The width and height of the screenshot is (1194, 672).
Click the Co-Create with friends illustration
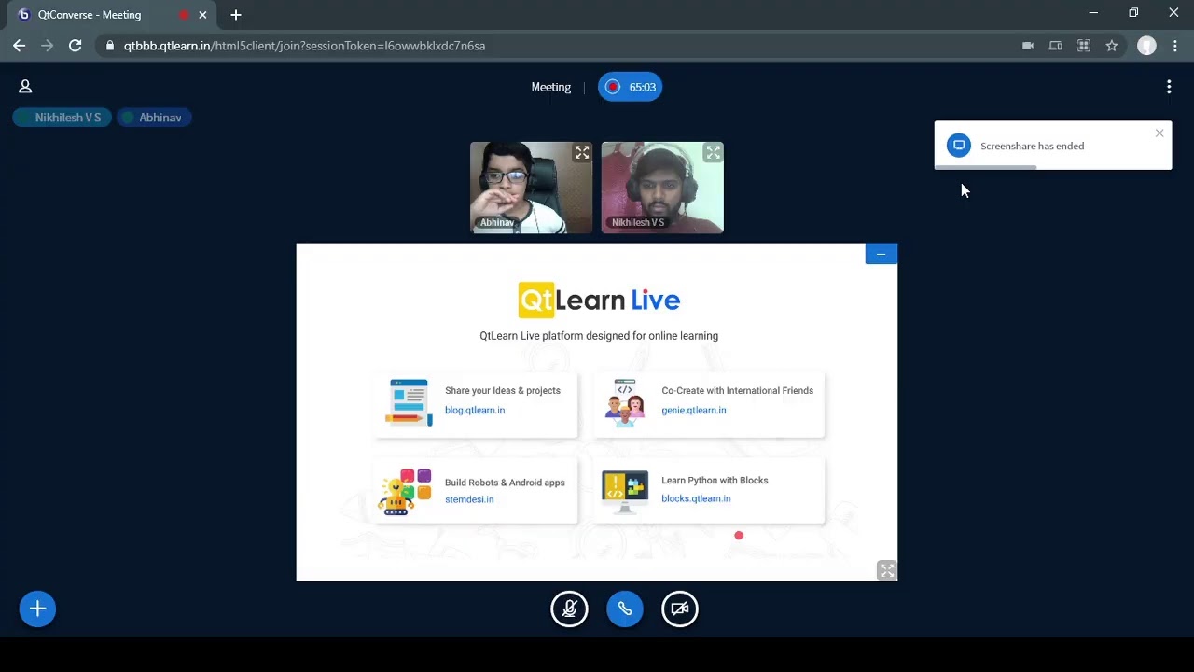625,402
